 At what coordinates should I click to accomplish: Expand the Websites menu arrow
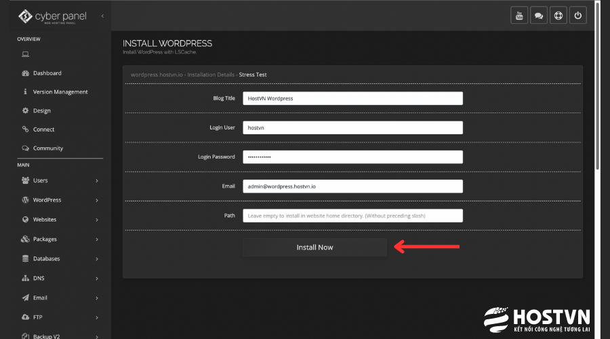(97, 220)
